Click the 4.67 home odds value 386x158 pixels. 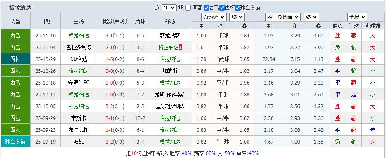269,142
